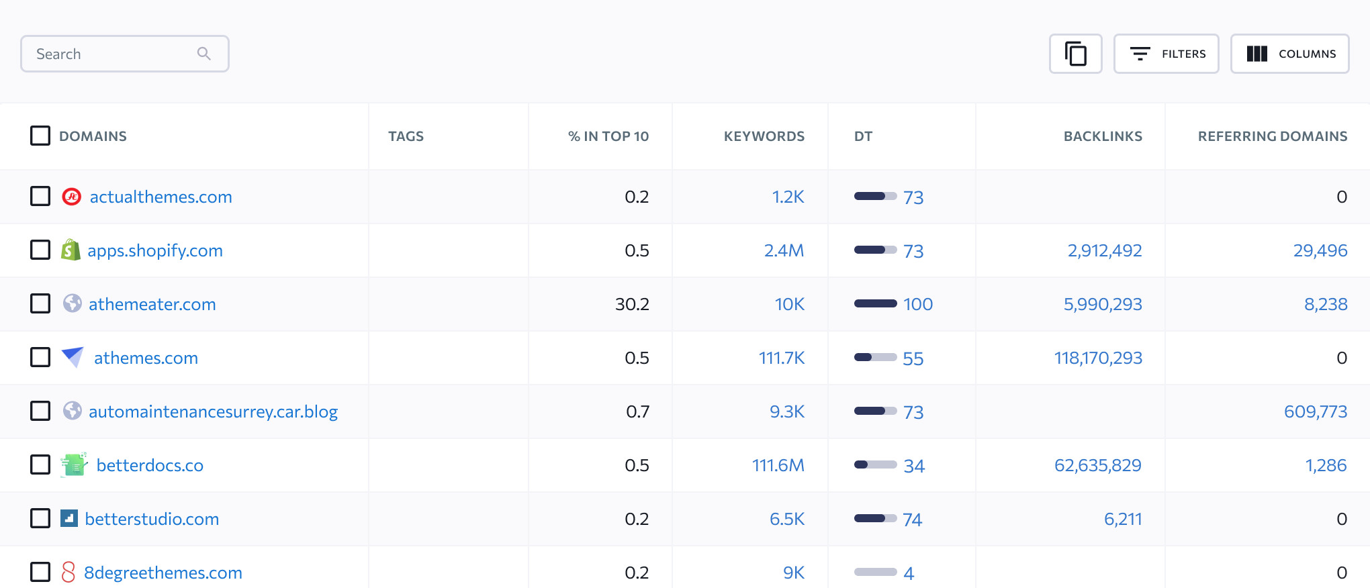Open the Columns selector
1370x588 pixels.
pyautogui.click(x=1290, y=54)
